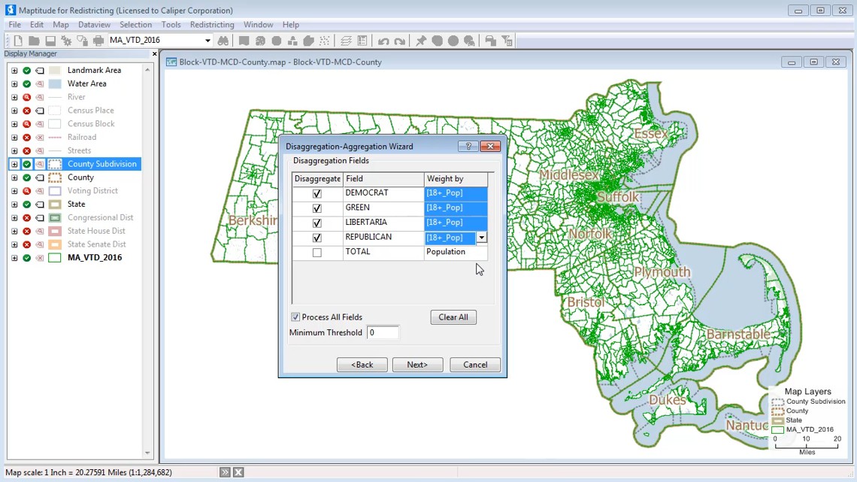The height and width of the screenshot is (482, 857).
Task: Activate the Pin tool on the toolbar
Action: tap(420, 40)
